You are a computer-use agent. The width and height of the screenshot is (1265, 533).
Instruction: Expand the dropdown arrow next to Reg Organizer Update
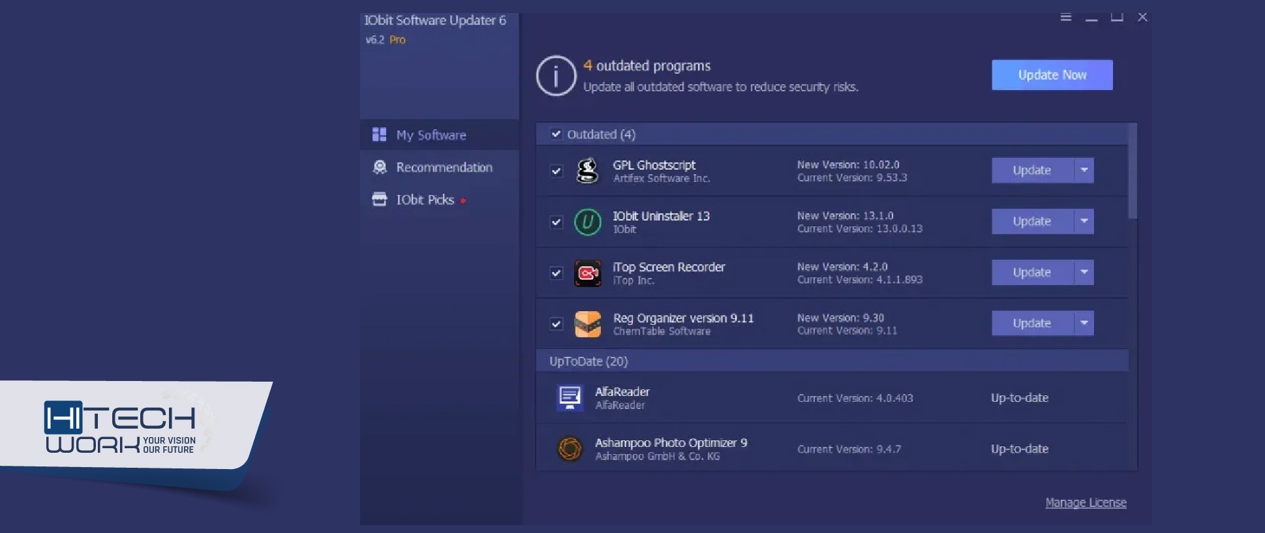[x=1084, y=323]
